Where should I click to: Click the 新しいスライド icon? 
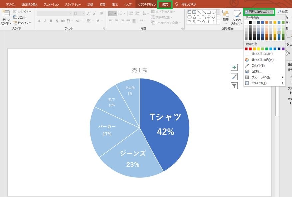tap(6, 13)
